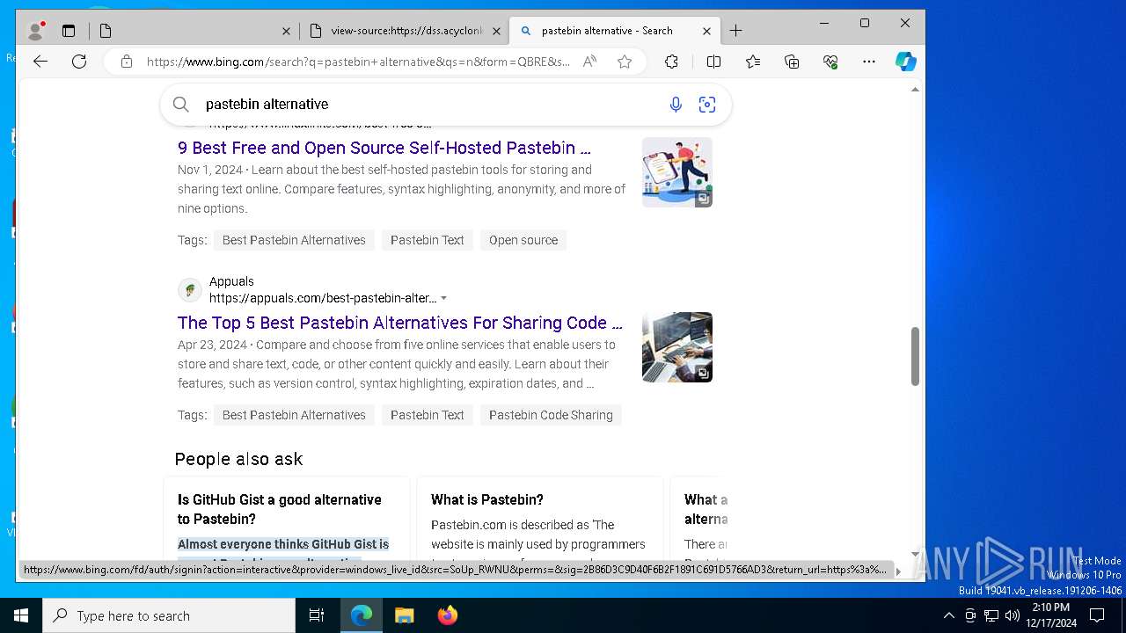Open the self-hosted pastebin result thumbnail

(677, 172)
